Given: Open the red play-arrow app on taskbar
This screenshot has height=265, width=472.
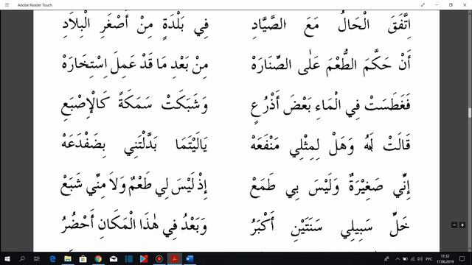Looking at the screenshot, I should point(144,258).
